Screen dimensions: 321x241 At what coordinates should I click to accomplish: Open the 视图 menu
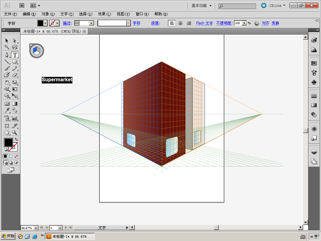(123, 14)
